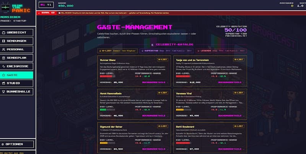The image size is (306, 154).
Task: Click the A-LIST badge on Betti Boulevard's card
Action: [239, 127]
